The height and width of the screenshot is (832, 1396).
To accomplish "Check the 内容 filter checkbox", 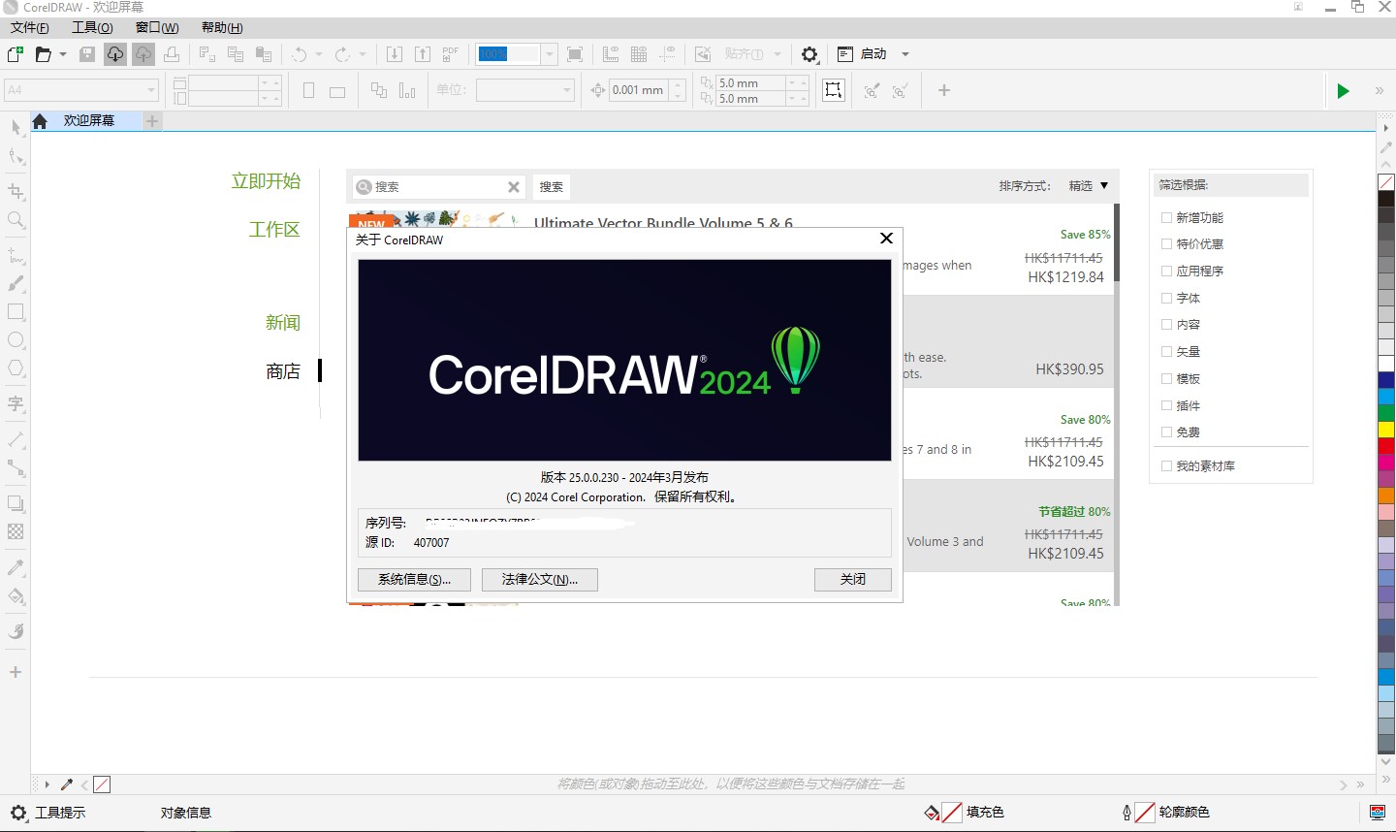I will point(1167,325).
